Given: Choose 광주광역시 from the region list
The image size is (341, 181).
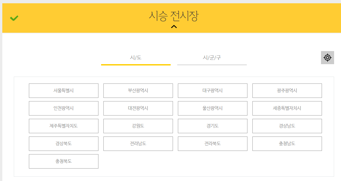Looking at the screenshot, I should coord(287,91).
